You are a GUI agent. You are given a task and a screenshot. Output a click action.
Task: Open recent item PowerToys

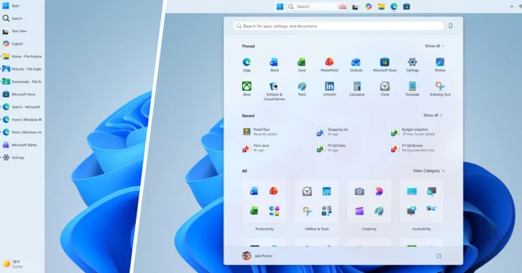click(260, 132)
